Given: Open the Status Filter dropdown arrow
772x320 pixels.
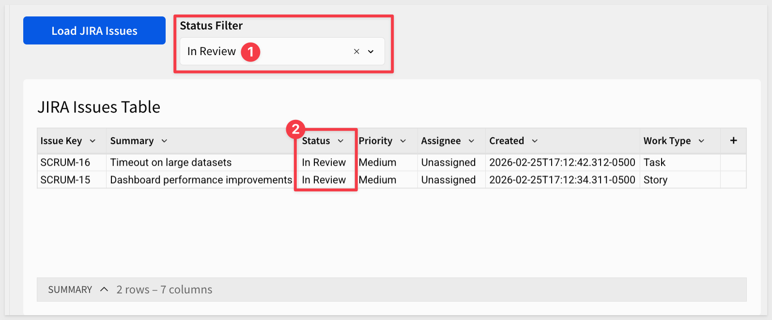Looking at the screenshot, I should pyautogui.click(x=371, y=51).
